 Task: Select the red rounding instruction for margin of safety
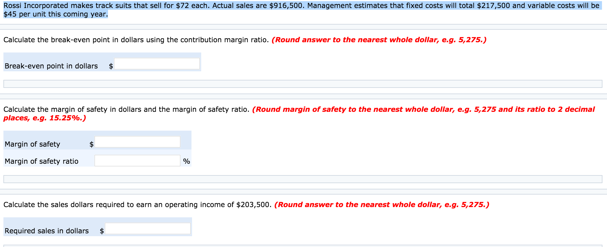[x=426, y=109]
